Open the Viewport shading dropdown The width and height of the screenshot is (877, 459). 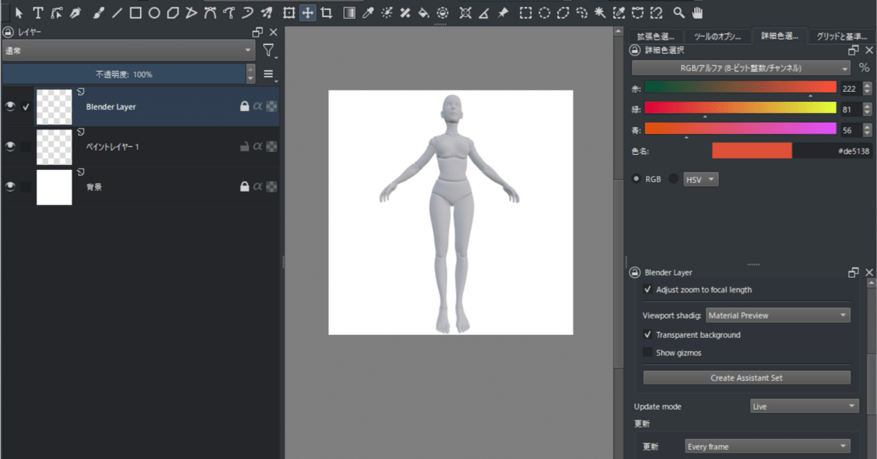click(778, 314)
